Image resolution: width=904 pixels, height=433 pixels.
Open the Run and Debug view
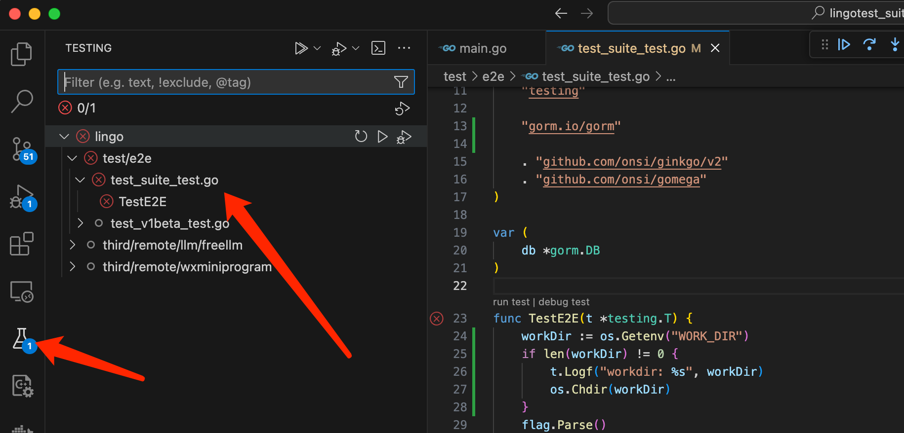click(23, 197)
